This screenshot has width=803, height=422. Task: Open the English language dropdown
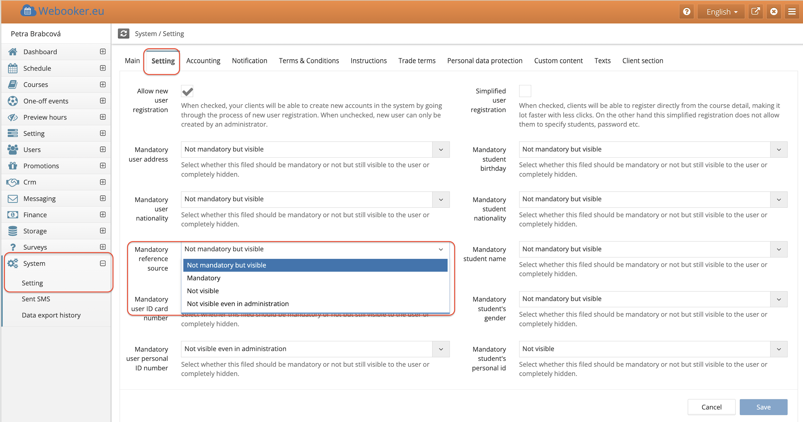click(722, 12)
